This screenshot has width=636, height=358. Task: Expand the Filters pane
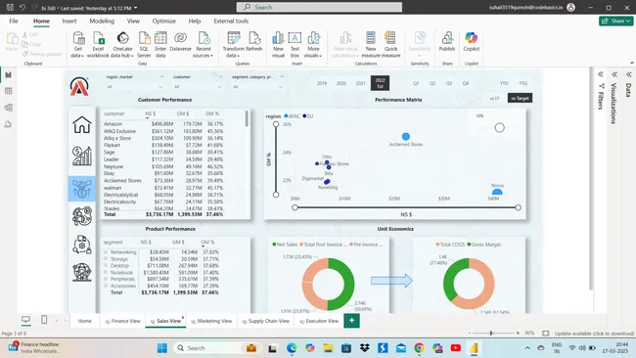click(601, 74)
